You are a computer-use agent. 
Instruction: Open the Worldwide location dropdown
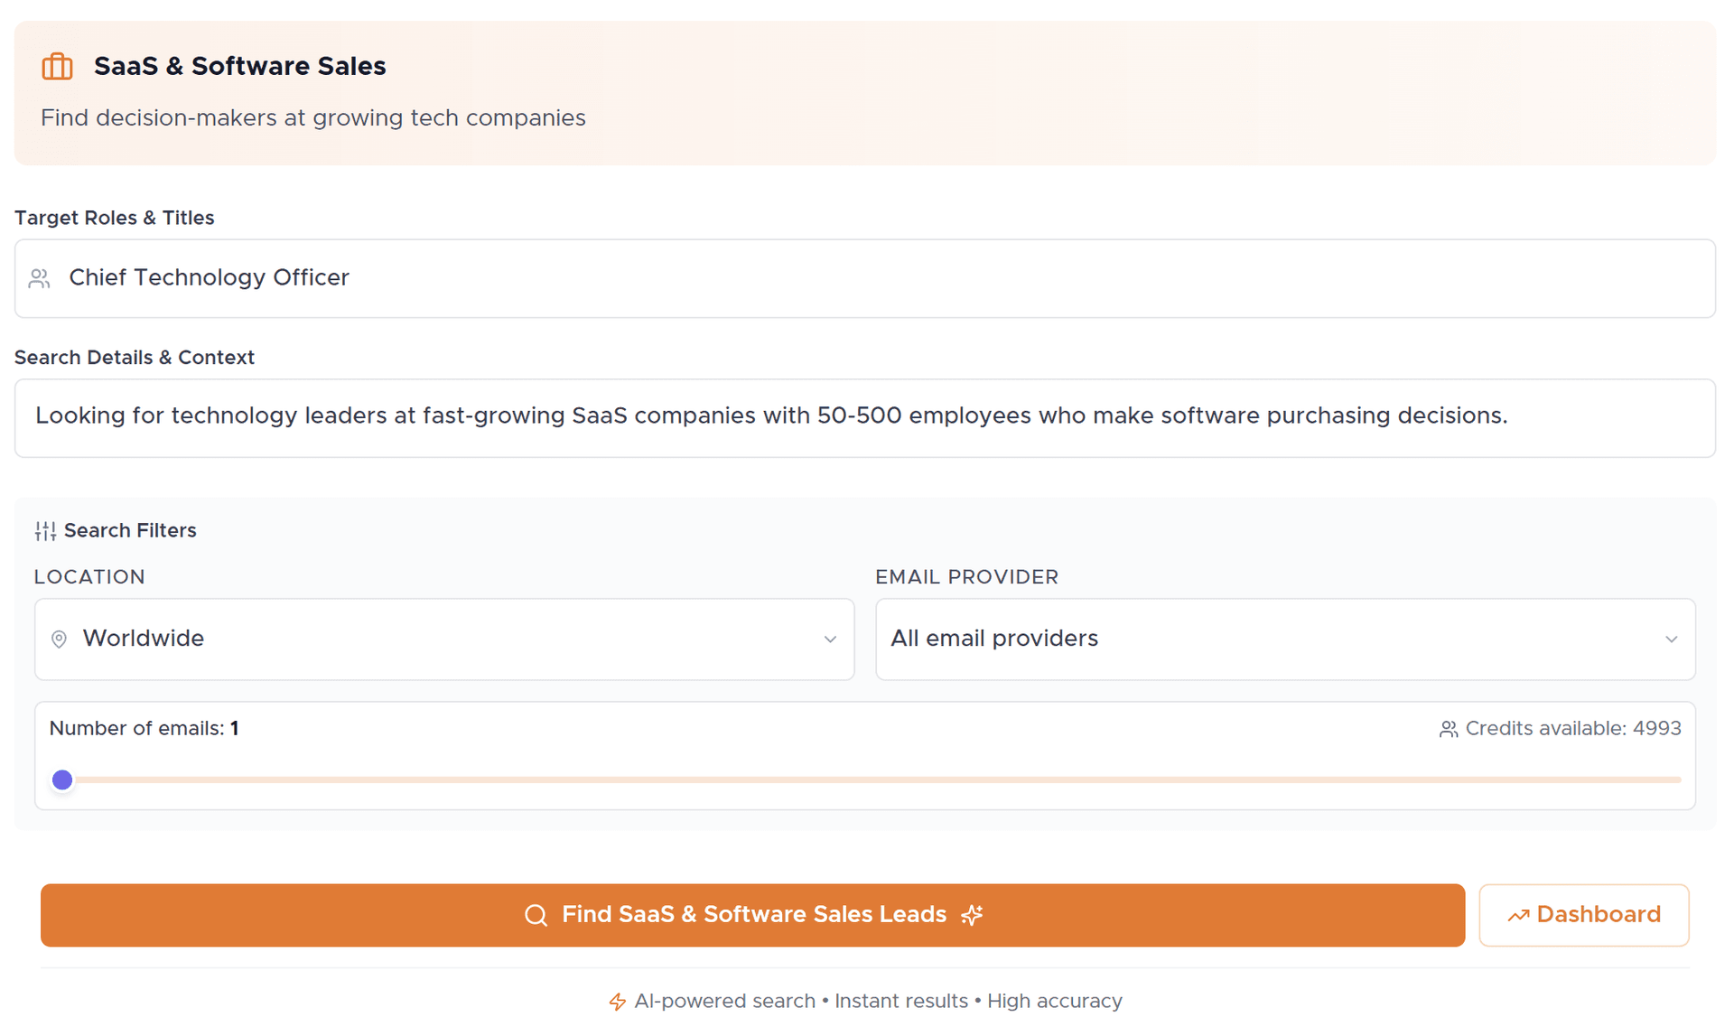tap(443, 639)
